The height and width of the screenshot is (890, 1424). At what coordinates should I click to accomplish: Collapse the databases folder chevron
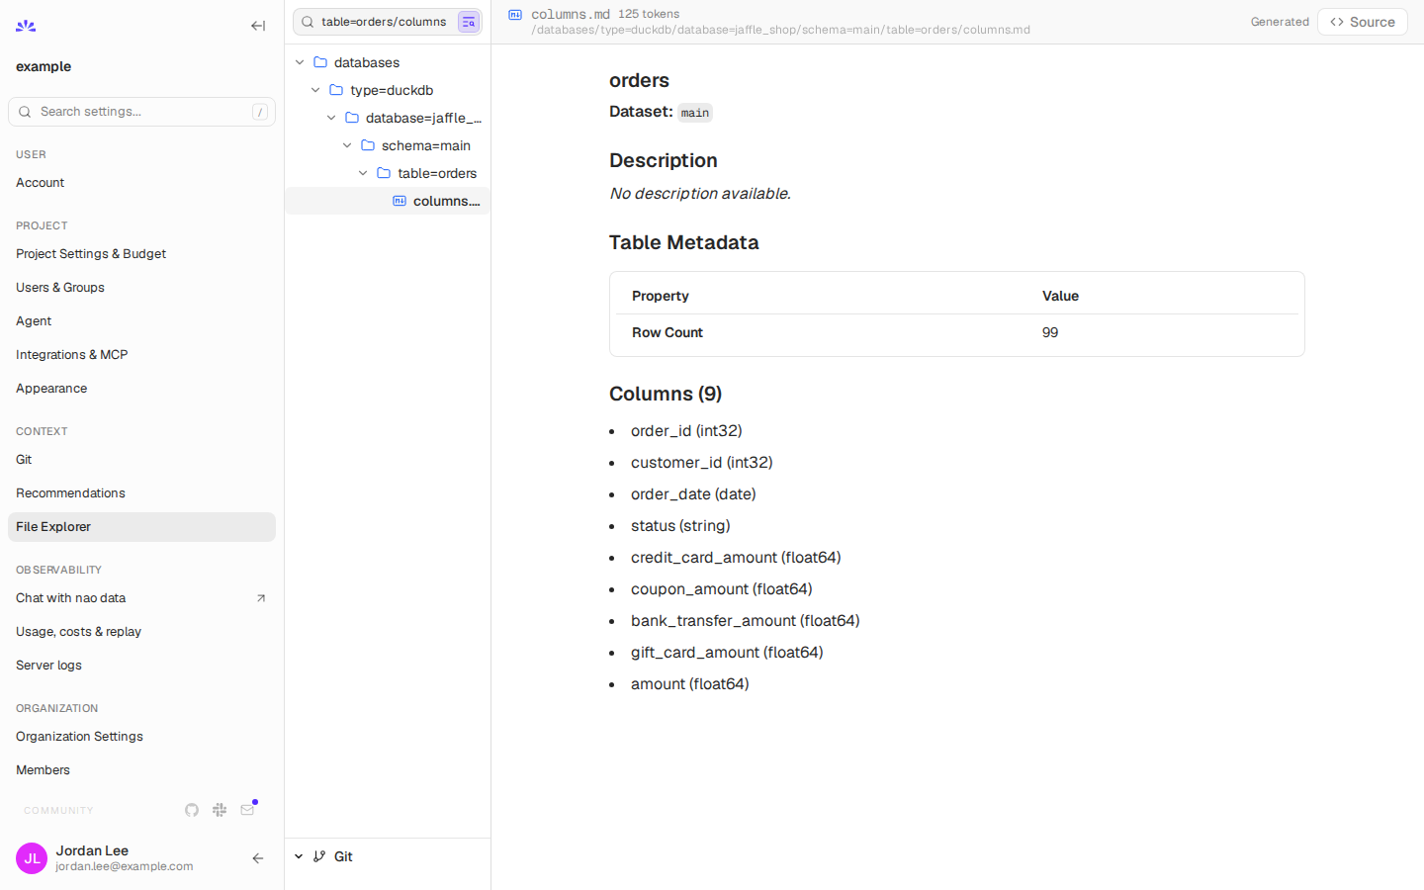click(300, 62)
